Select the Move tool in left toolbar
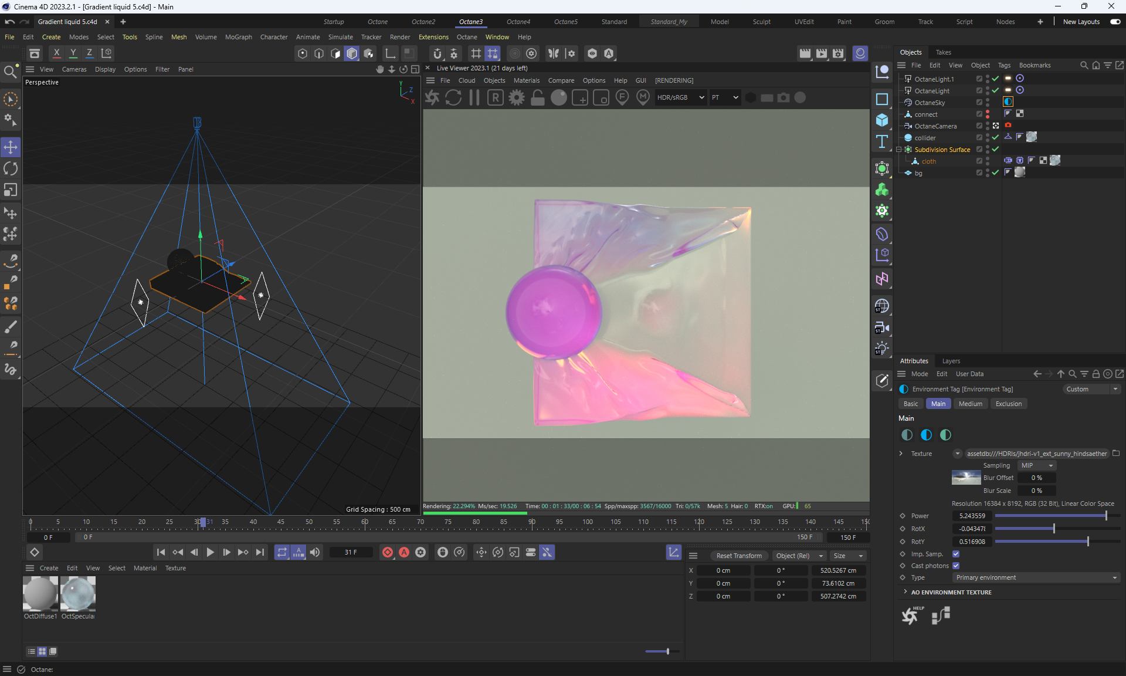The width and height of the screenshot is (1126, 676). 11,147
